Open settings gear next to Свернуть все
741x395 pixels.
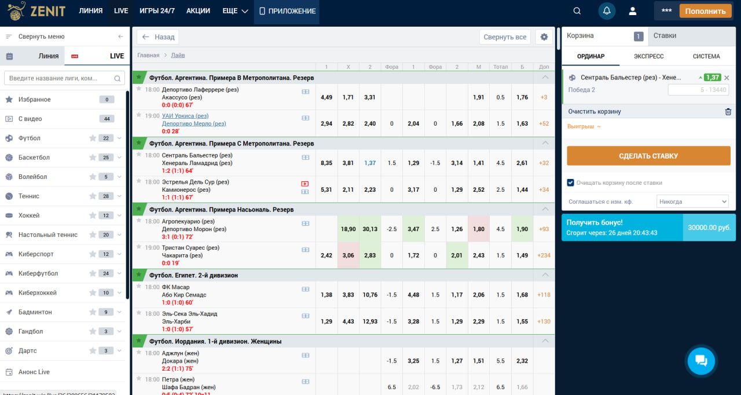544,37
